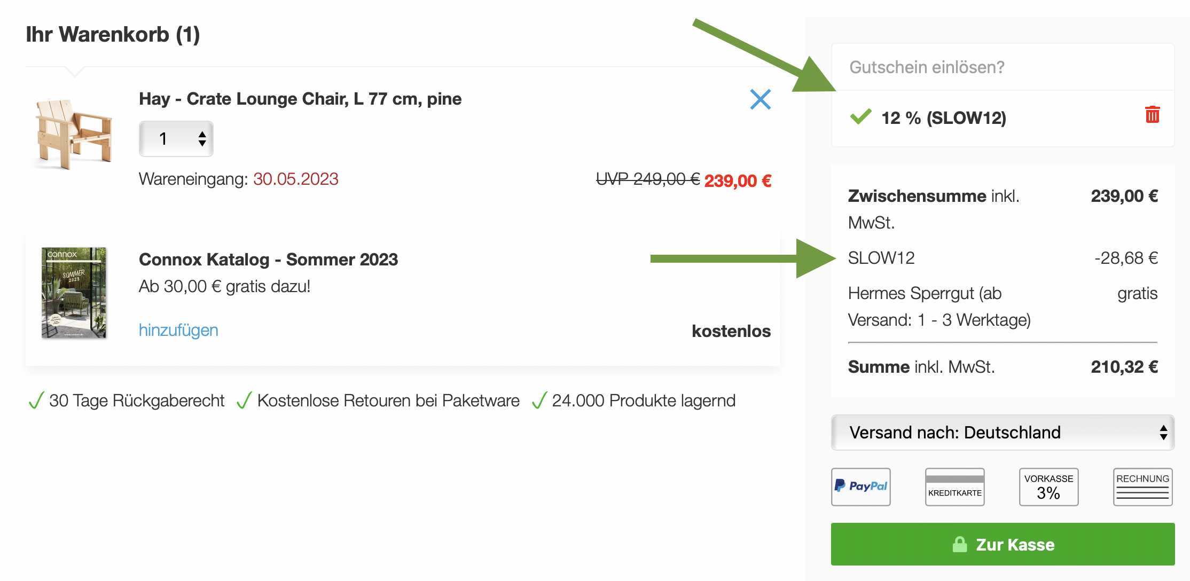Open the quantity selector showing 1
This screenshot has width=1190, height=581.
click(176, 139)
